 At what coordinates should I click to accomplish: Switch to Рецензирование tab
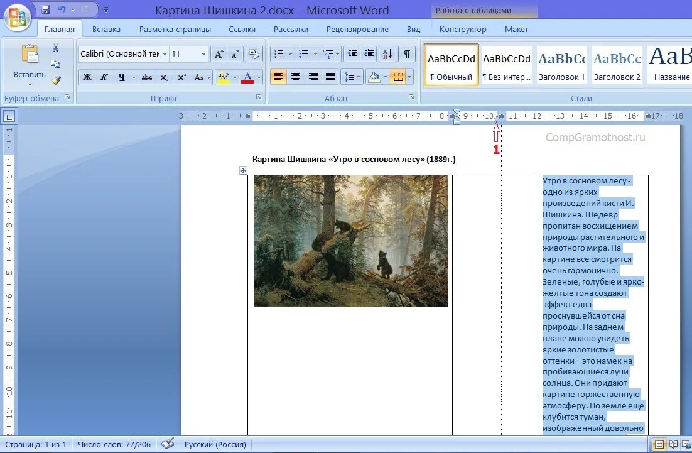click(357, 29)
